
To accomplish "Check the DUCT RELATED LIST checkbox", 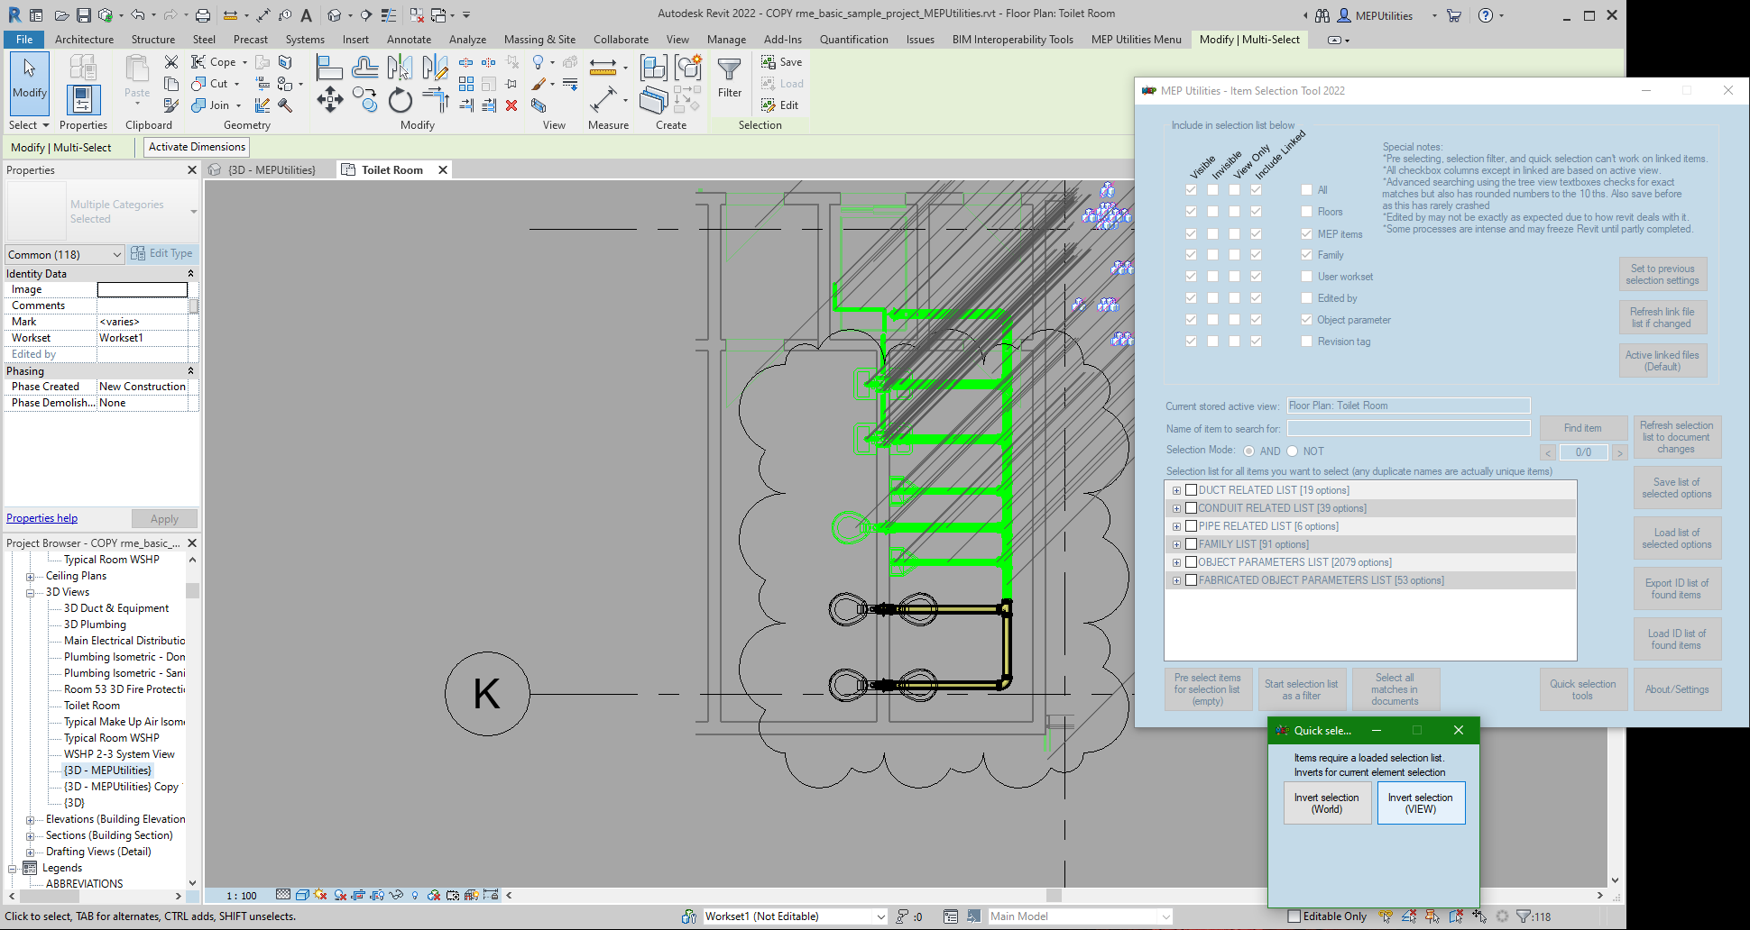I will point(1191,490).
